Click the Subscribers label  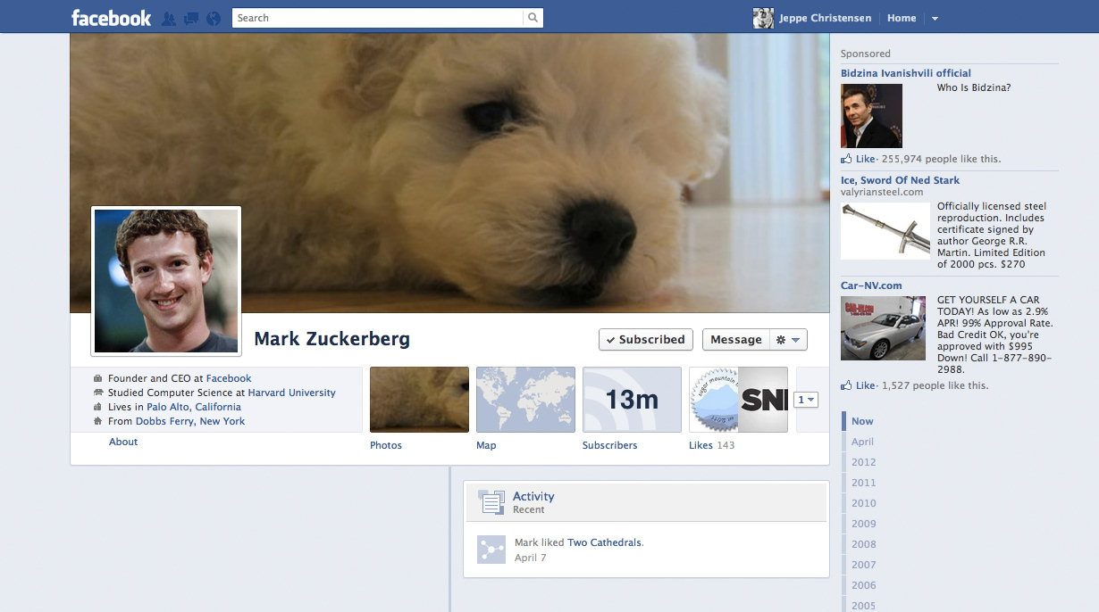(x=610, y=445)
